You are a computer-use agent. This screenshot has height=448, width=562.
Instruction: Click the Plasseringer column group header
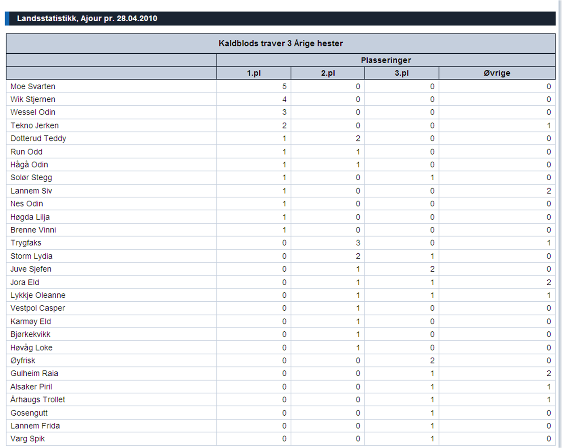[x=386, y=60]
